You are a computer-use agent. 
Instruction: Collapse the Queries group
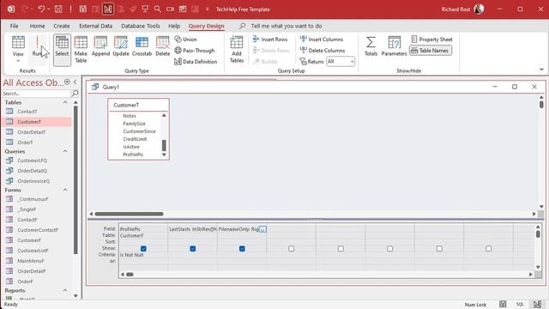65,151
